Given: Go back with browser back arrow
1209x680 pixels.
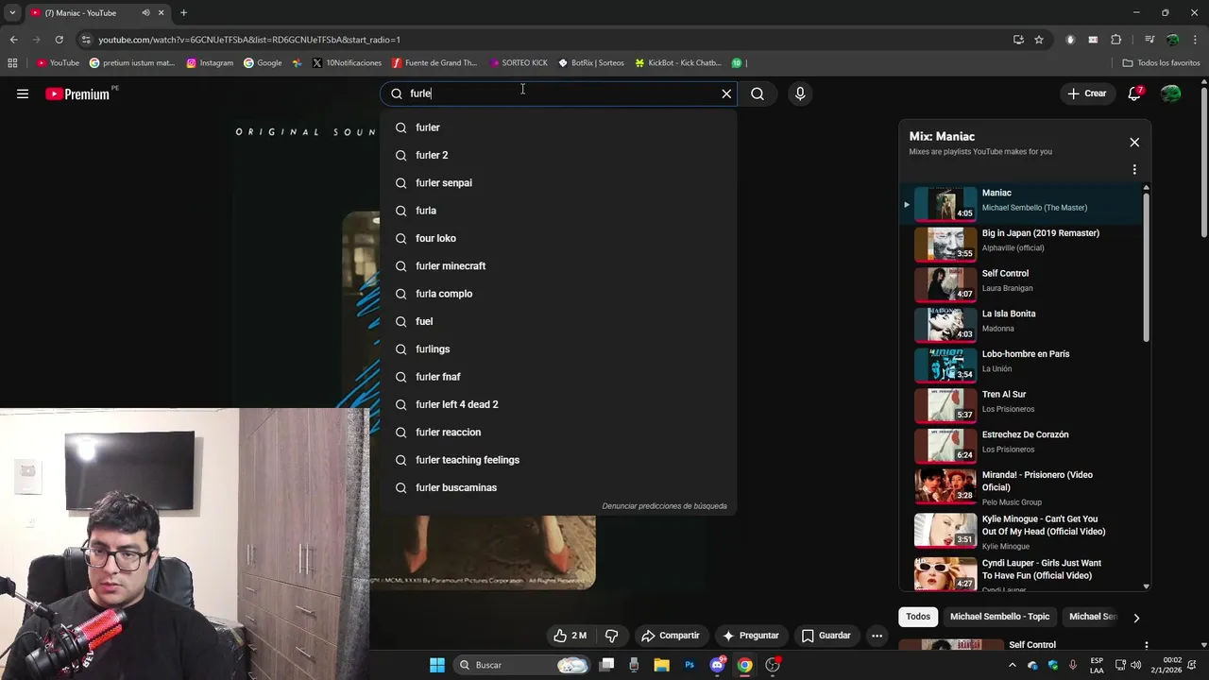Looking at the screenshot, I should point(13,40).
